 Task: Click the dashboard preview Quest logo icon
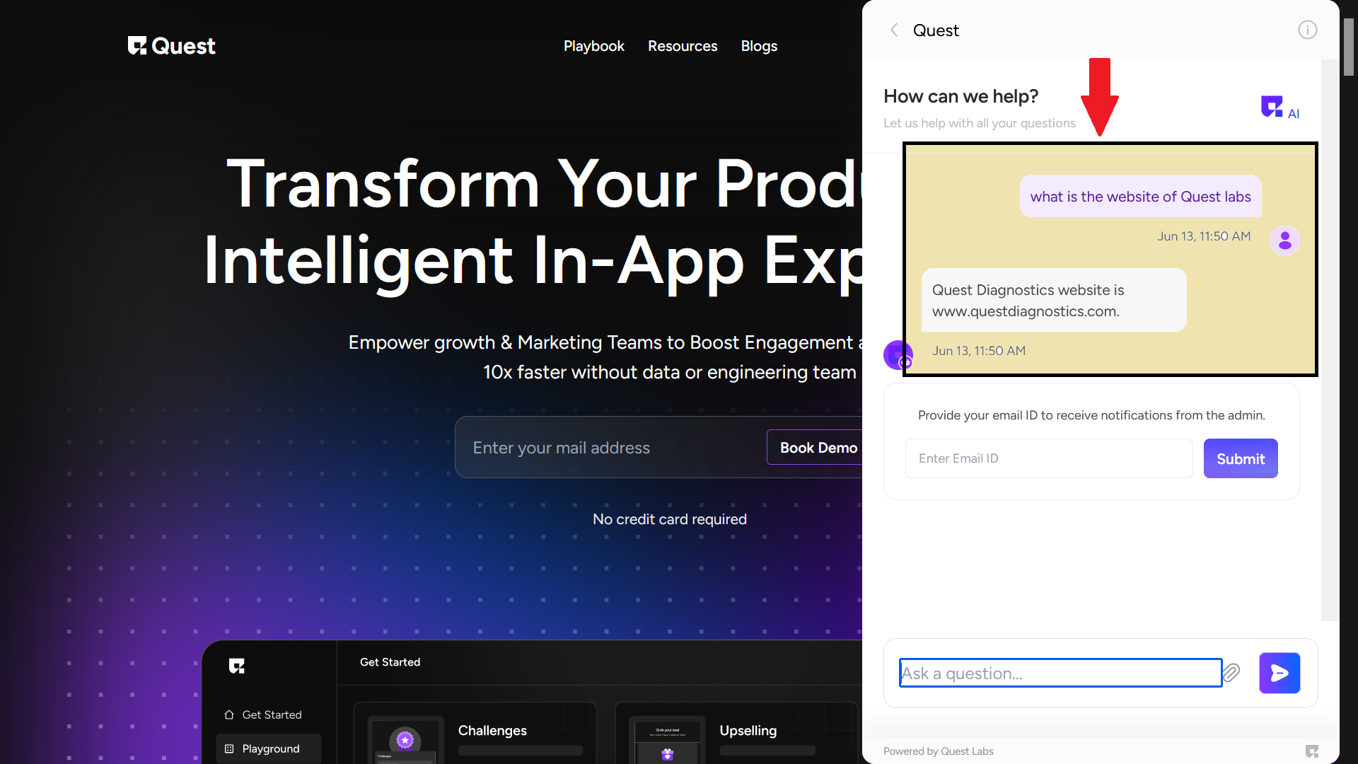tap(236, 666)
